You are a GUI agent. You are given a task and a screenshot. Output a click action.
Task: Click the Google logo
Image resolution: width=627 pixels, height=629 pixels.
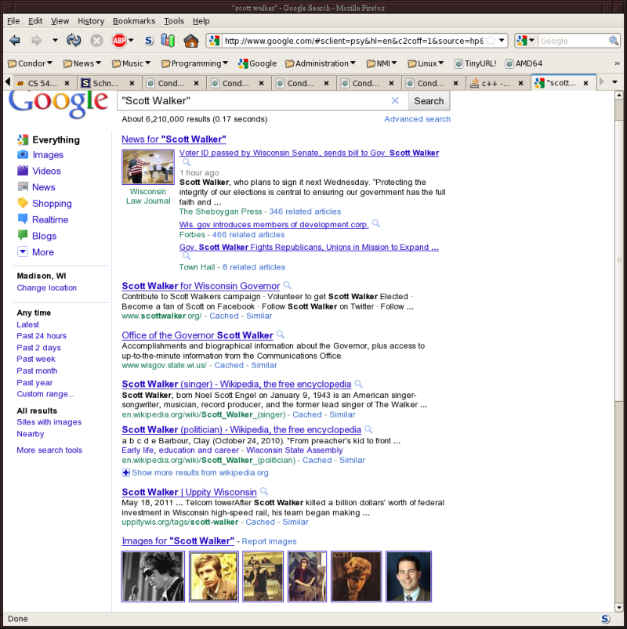point(59,103)
